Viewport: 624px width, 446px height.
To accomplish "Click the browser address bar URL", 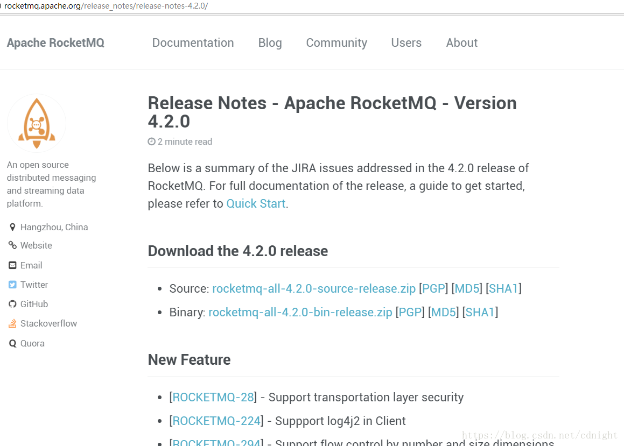I will point(106,6).
